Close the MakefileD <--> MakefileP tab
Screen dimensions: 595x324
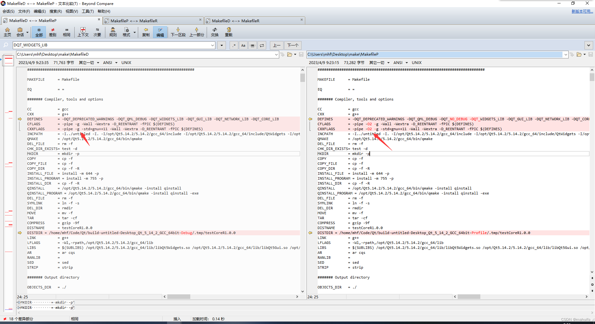[x=99, y=19]
